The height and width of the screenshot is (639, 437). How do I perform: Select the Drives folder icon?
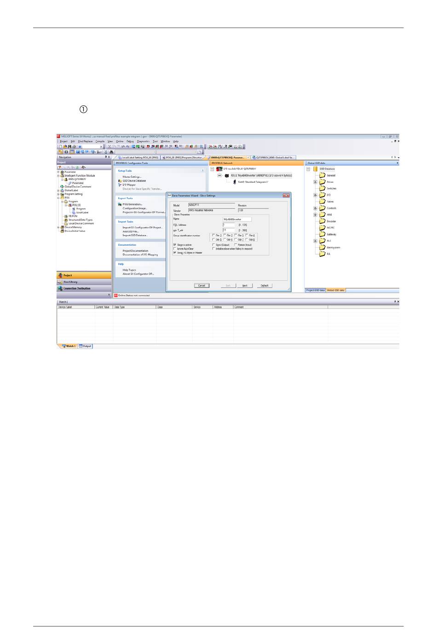point(322,182)
